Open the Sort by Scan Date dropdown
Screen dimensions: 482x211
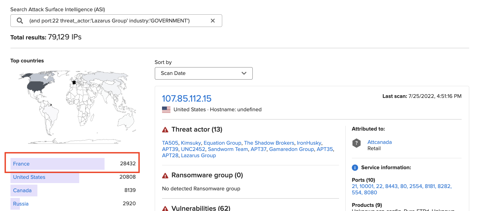click(204, 73)
